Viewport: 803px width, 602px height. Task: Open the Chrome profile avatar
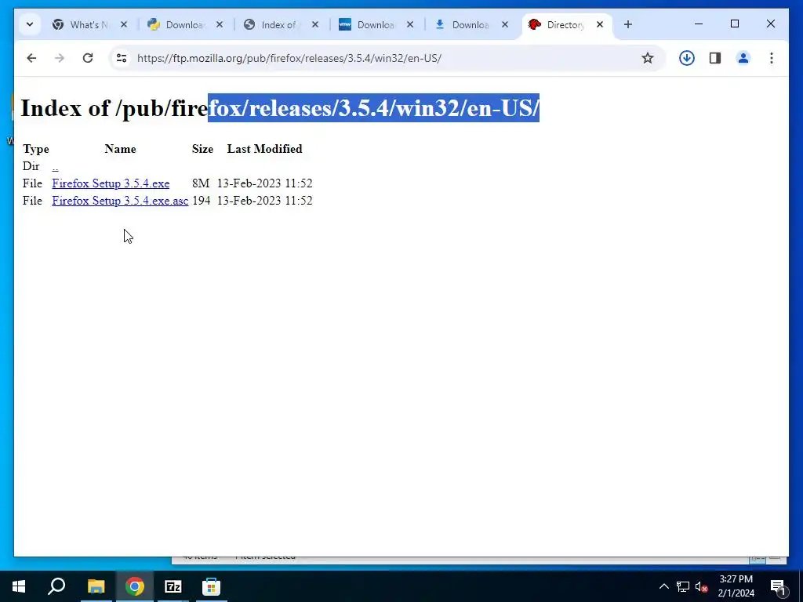pos(743,58)
